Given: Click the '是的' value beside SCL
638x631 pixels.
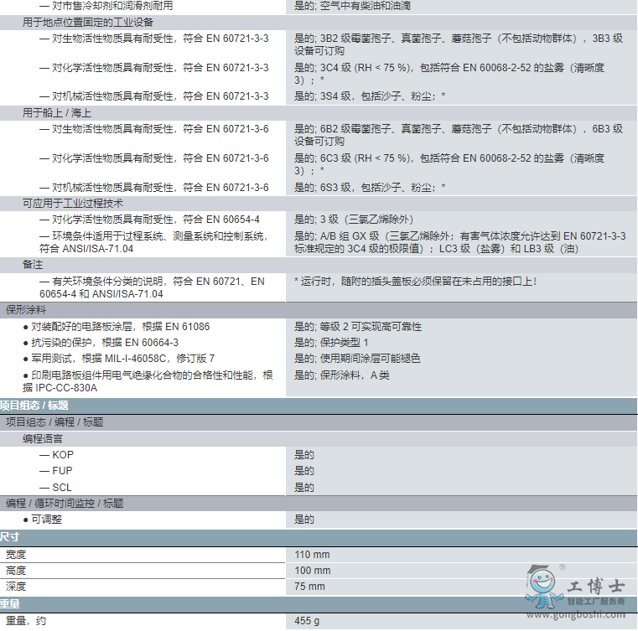Looking at the screenshot, I should coord(304,487).
